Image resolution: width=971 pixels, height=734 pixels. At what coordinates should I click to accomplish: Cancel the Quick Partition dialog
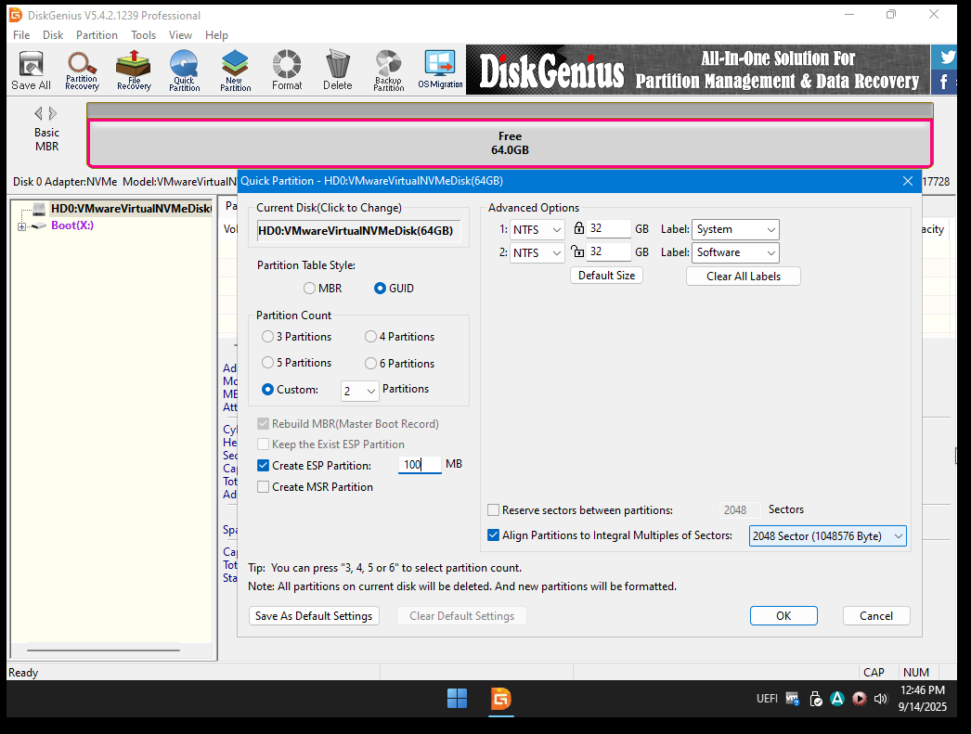pyautogui.click(x=875, y=616)
